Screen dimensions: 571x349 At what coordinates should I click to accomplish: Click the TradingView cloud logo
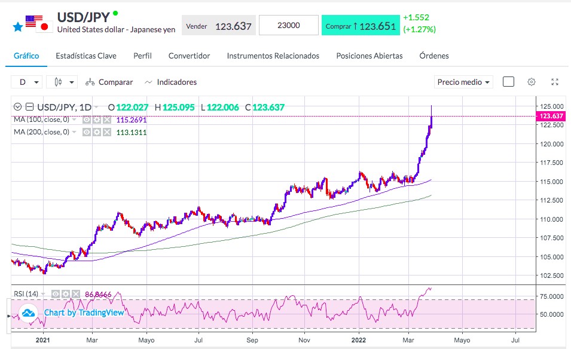click(28, 313)
